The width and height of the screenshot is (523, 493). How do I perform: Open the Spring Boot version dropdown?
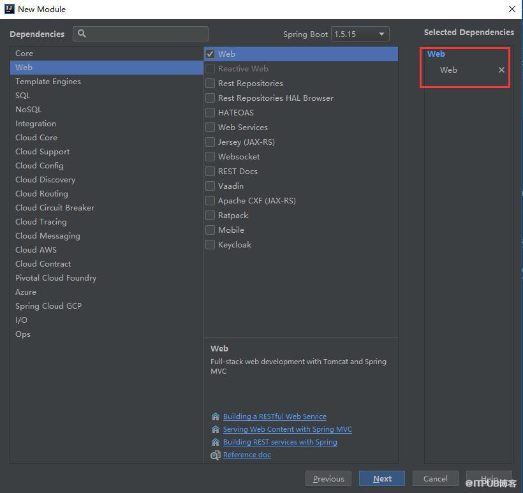360,34
